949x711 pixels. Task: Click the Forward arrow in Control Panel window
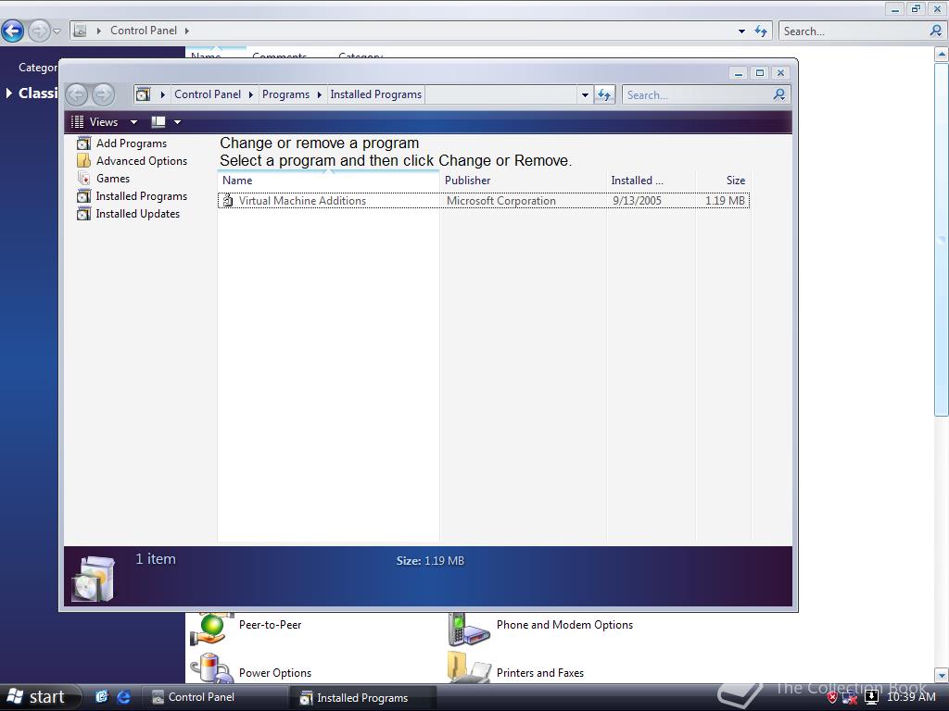(x=39, y=31)
